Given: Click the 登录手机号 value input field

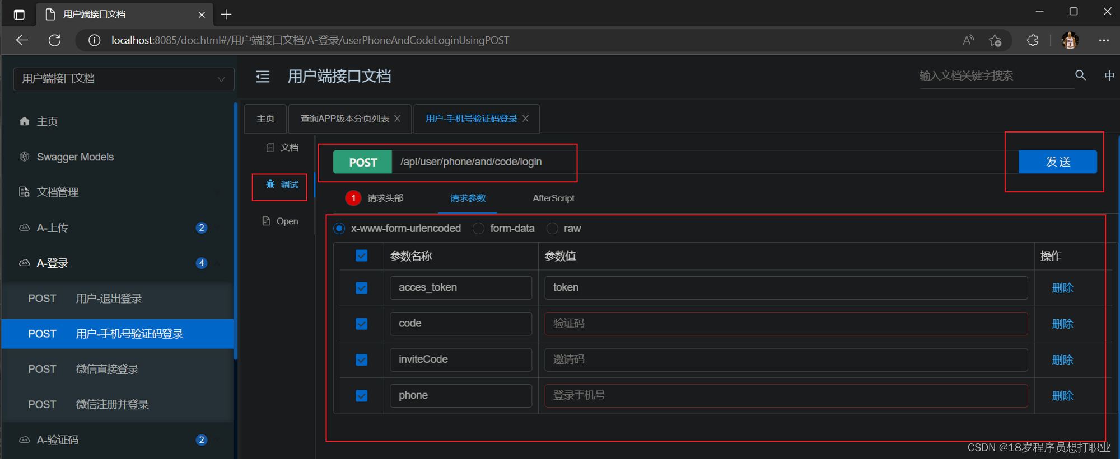Looking at the screenshot, I should [x=786, y=395].
